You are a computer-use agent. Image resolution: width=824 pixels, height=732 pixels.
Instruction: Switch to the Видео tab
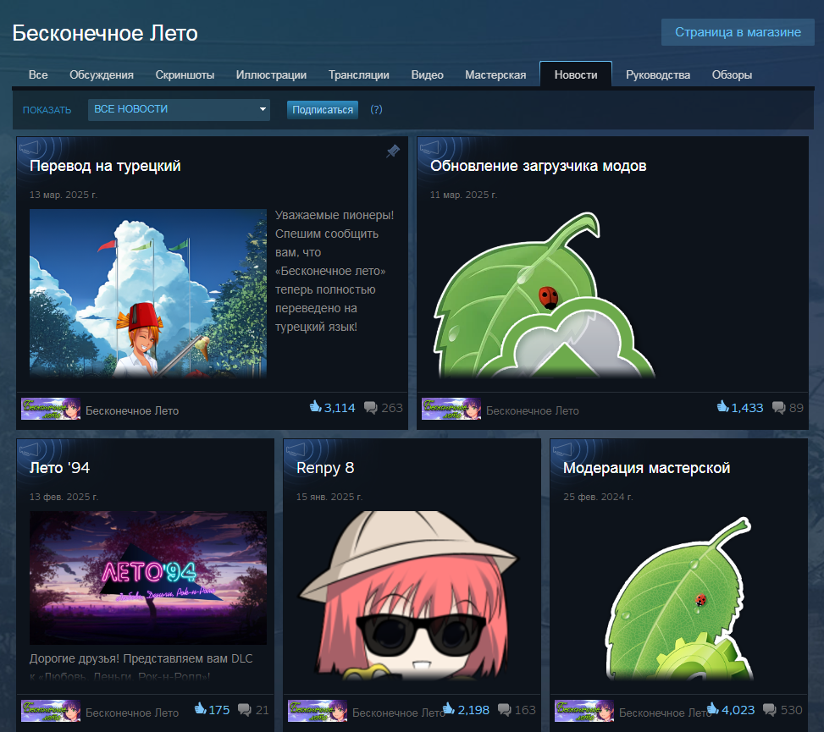427,75
